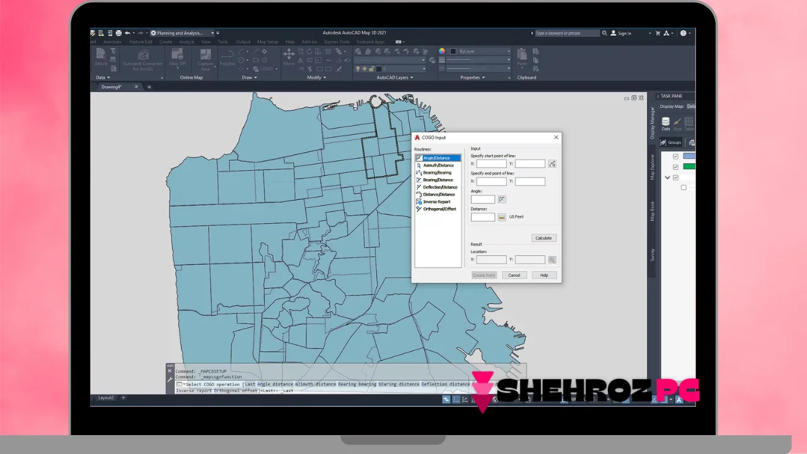Toggle the third layer group checkbox

pos(676,178)
